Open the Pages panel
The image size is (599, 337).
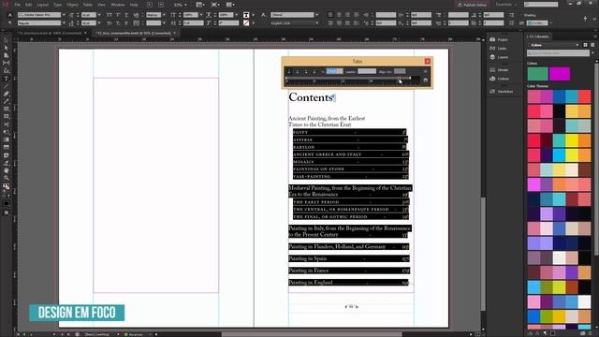499,39
